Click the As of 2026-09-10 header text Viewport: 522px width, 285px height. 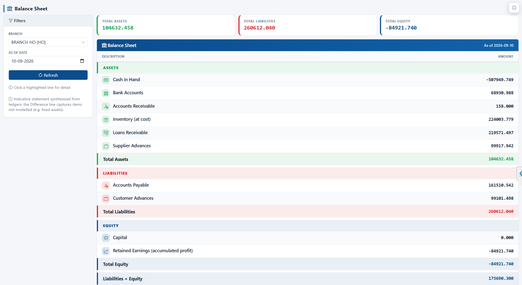tap(498, 45)
